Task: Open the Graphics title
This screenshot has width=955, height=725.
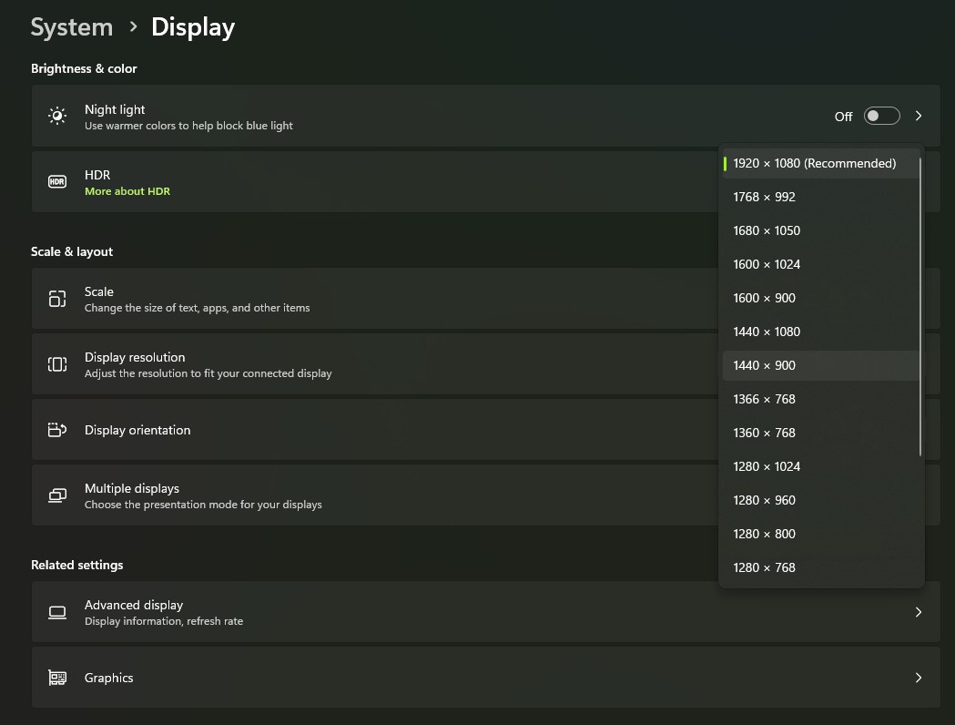Action: click(x=108, y=678)
